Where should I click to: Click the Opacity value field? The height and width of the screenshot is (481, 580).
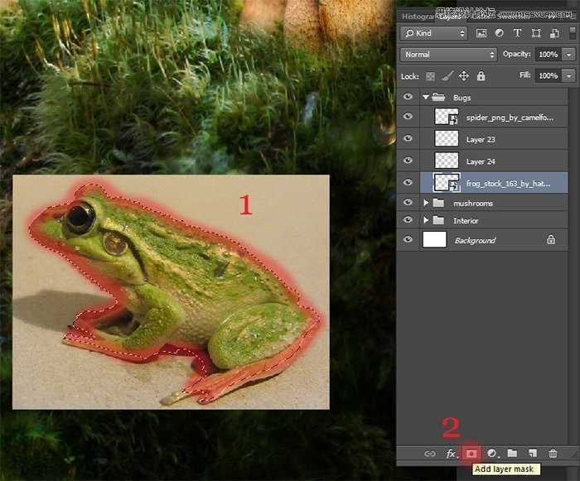[x=548, y=55]
